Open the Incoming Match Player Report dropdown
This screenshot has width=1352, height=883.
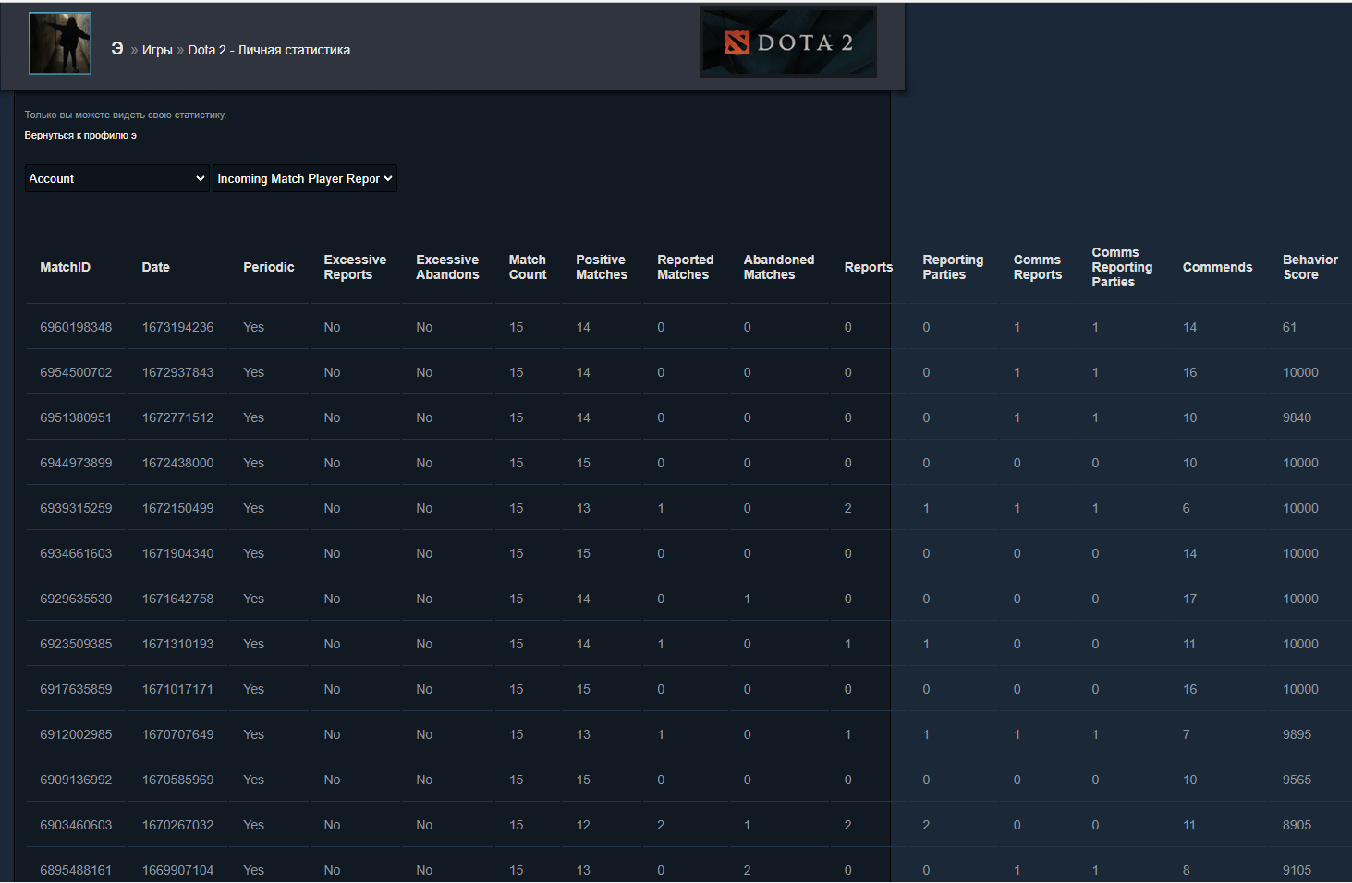coord(304,178)
